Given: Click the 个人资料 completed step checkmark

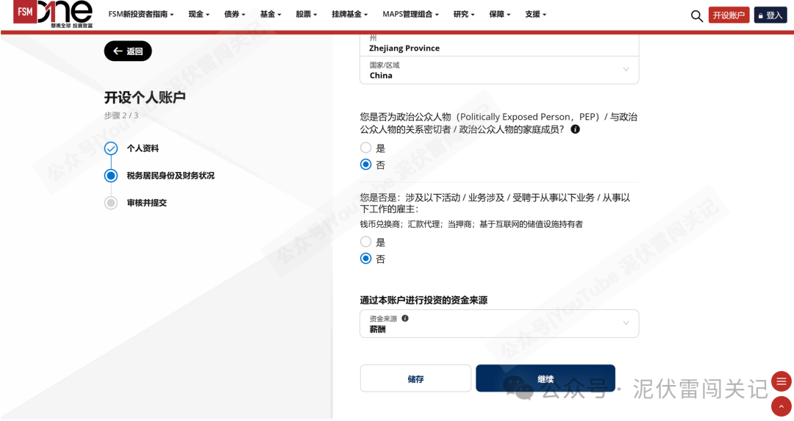Looking at the screenshot, I should 111,148.
